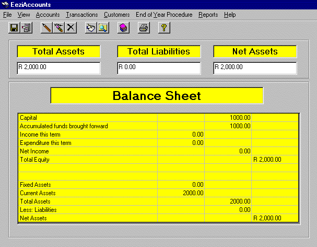The image size is (317, 247).
Task: Click the Income this term 0.00 cell
Action: click(x=181, y=134)
